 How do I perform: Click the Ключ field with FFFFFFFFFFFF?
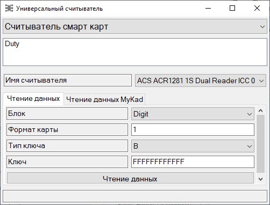pyautogui.click(x=193, y=162)
